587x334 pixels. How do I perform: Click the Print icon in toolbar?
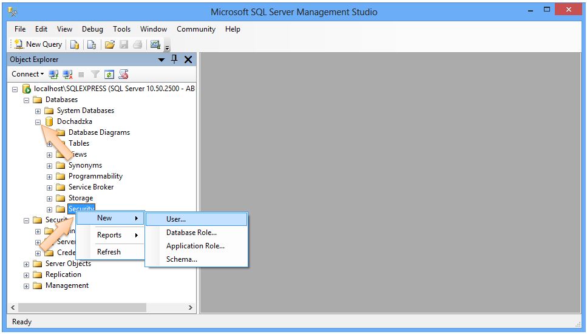pyautogui.click(x=137, y=44)
